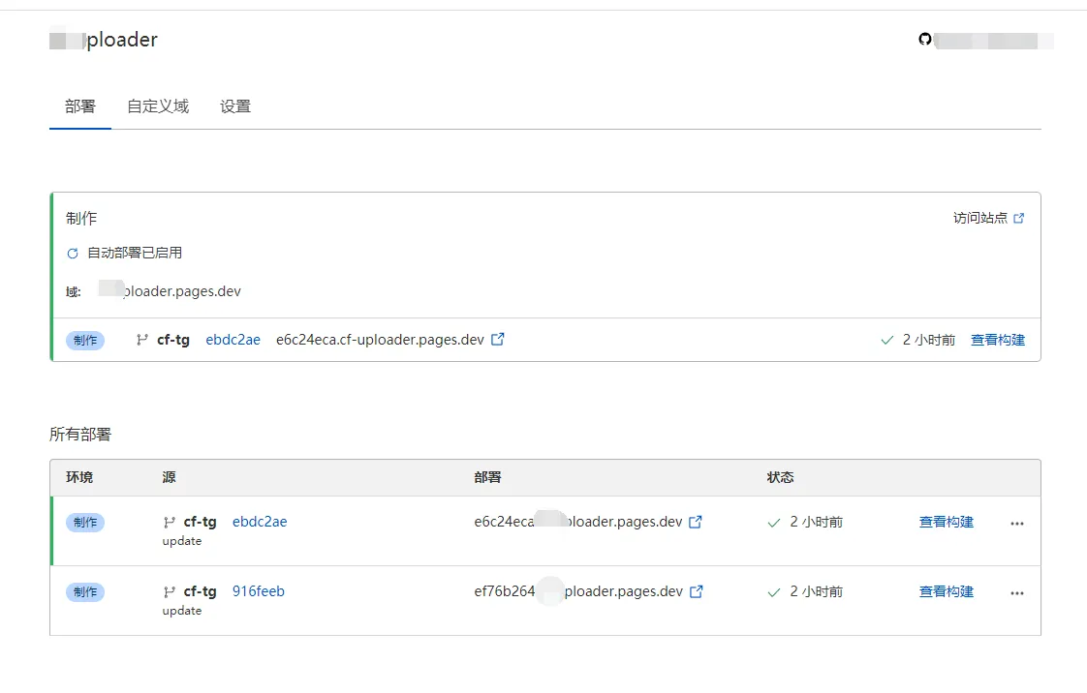Click cf-tg branch name in production summary card
1087x693 pixels.
coord(173,340)
